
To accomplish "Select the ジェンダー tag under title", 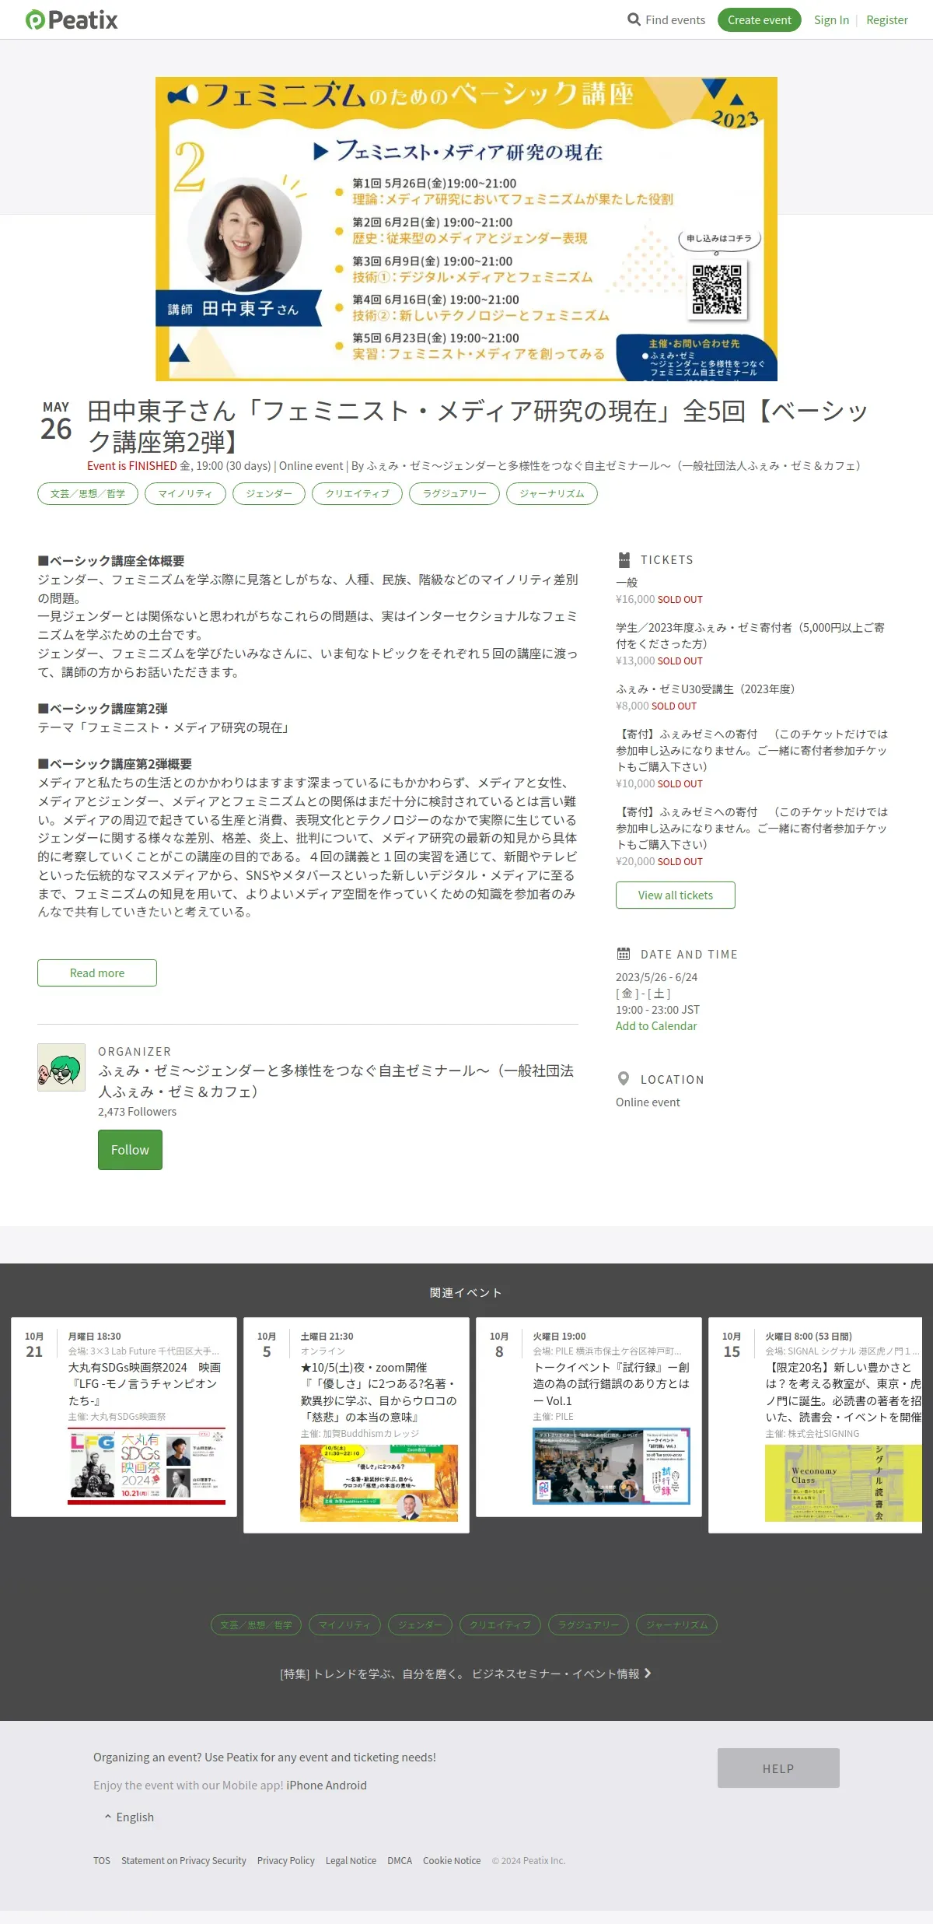I will click(x=269, y=493).
